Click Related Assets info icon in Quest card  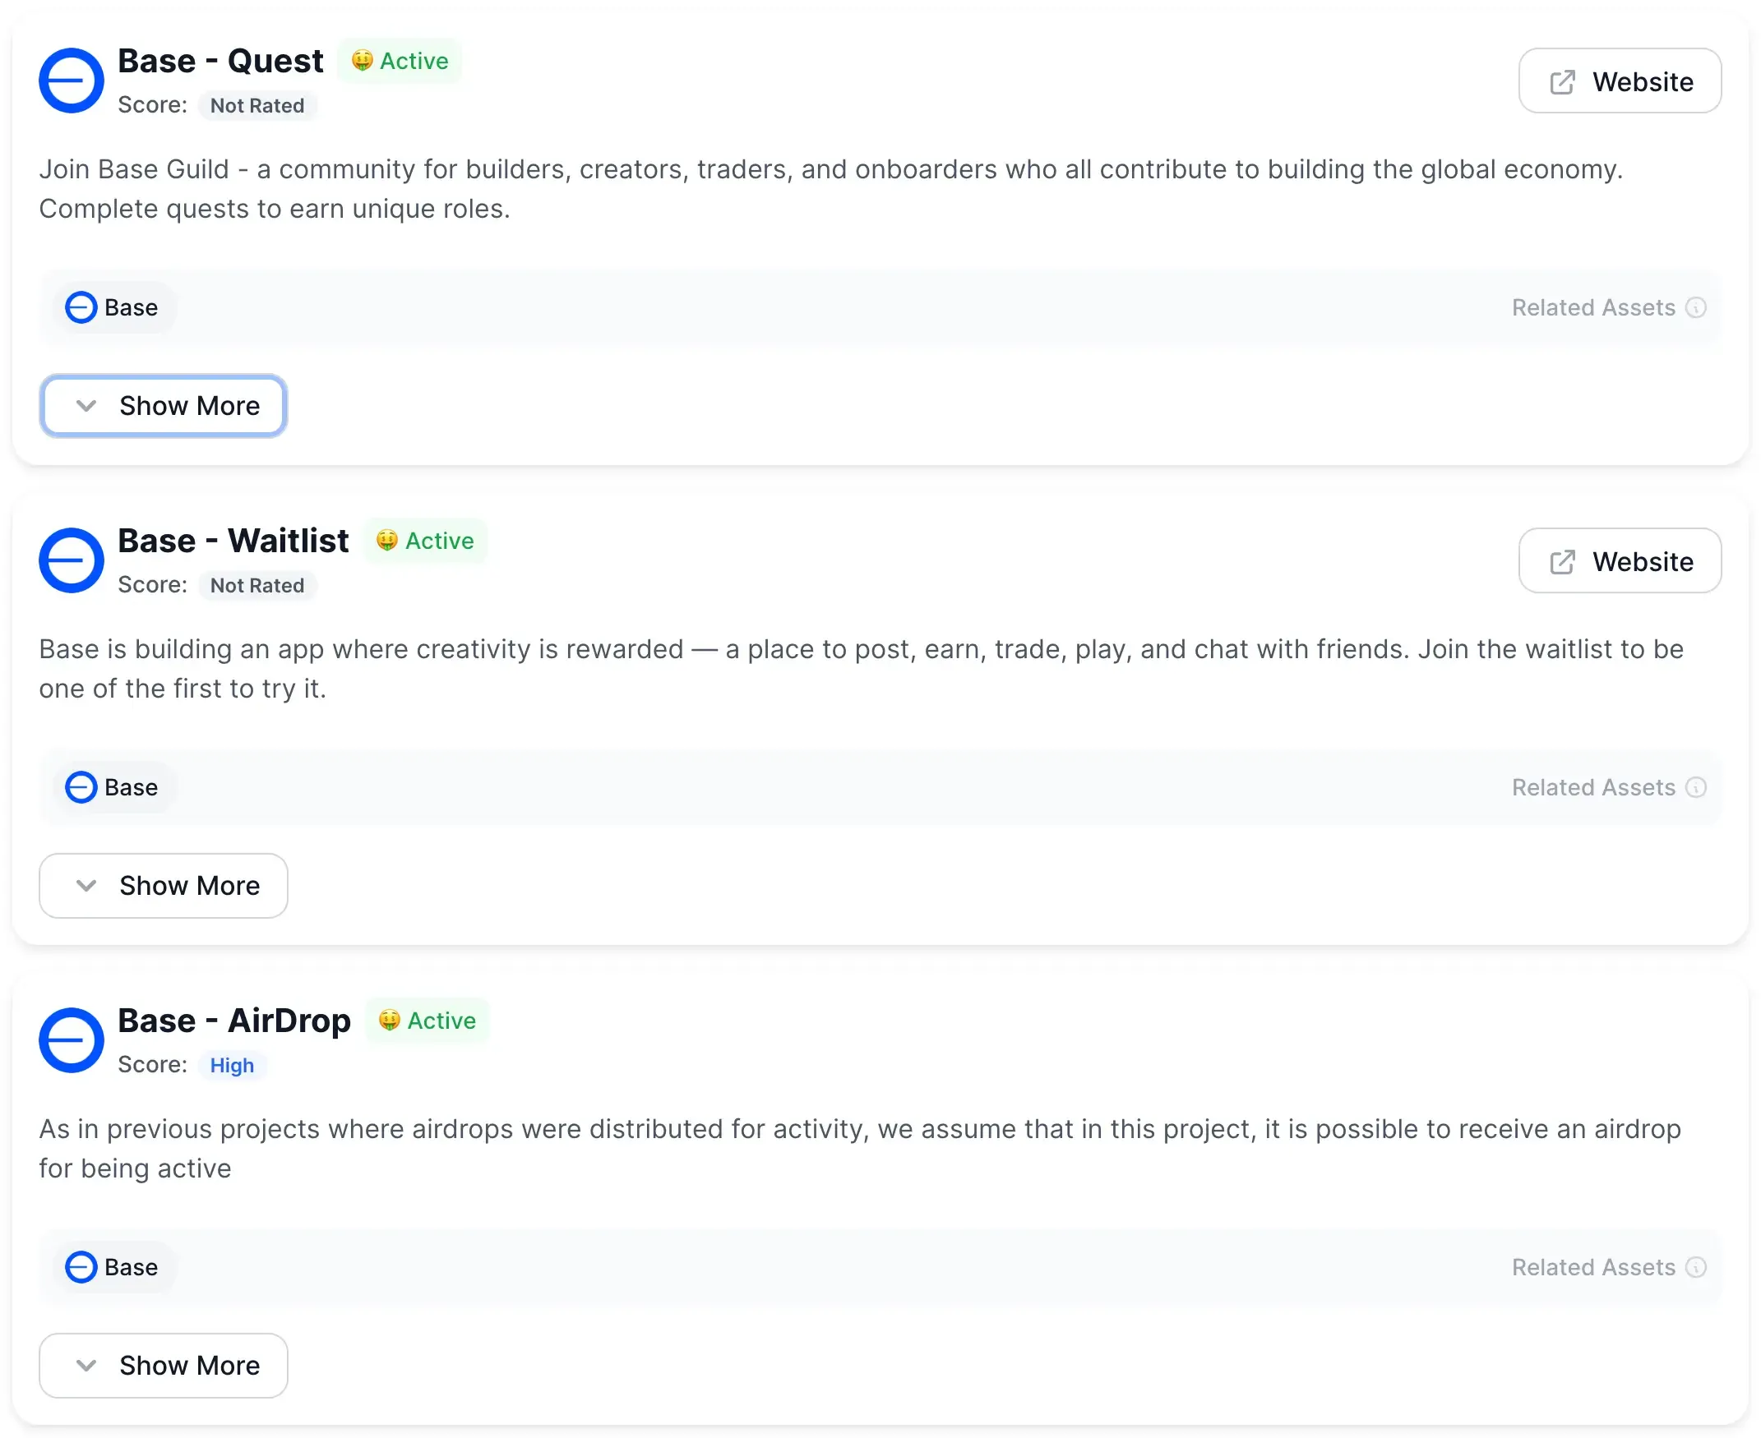(1695, 307)
